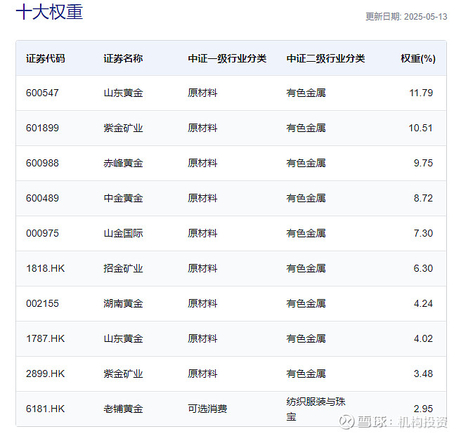461x436 pixels.
Task: Click weight value 11.79
Action: point(421,93)
